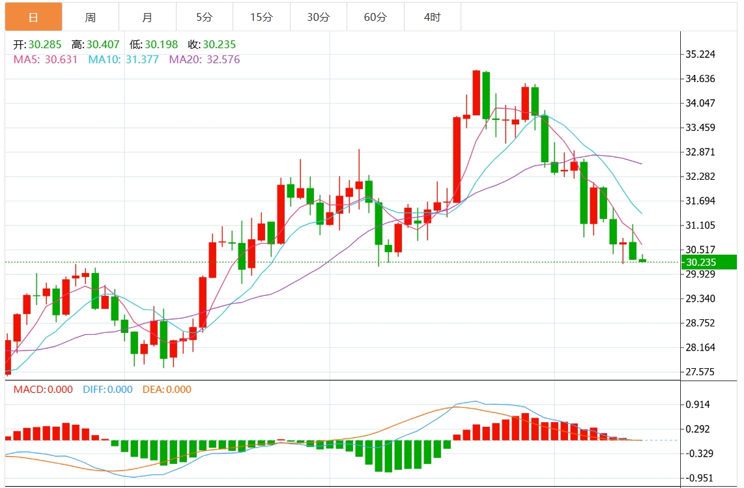The height and width of the screenshot is (488, 744).
Task: Switch to the 月 monthly tab
Action: [148, 17]
